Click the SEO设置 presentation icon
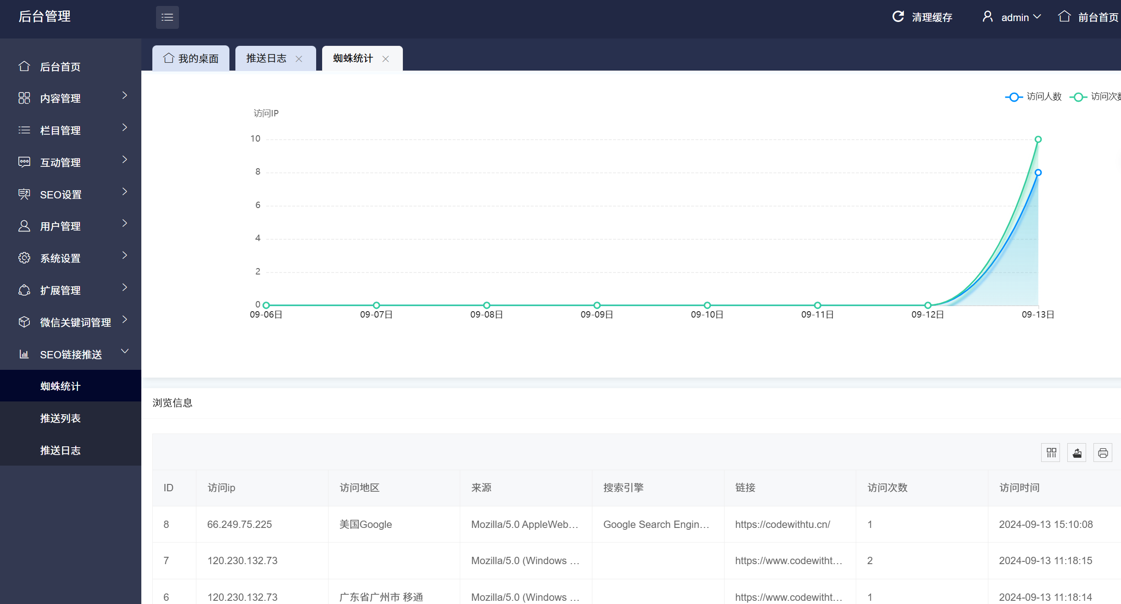 click(24, 194)
